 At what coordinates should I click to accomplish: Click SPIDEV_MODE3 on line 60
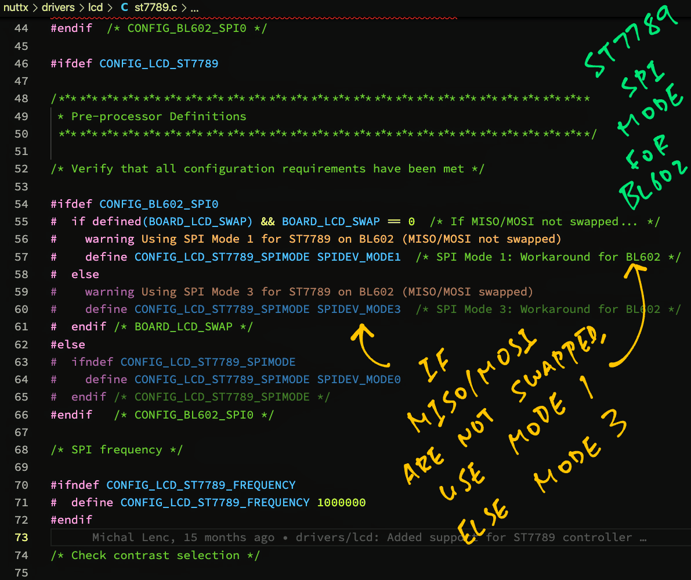[359, 309]
